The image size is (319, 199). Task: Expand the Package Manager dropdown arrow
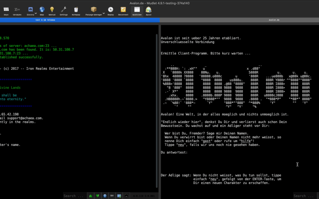click(104, 13)
